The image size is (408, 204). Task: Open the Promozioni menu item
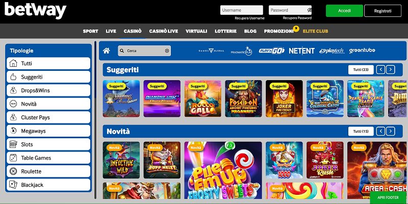click(278, 31)
